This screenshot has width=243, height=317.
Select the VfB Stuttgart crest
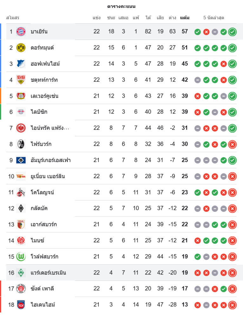21,80
